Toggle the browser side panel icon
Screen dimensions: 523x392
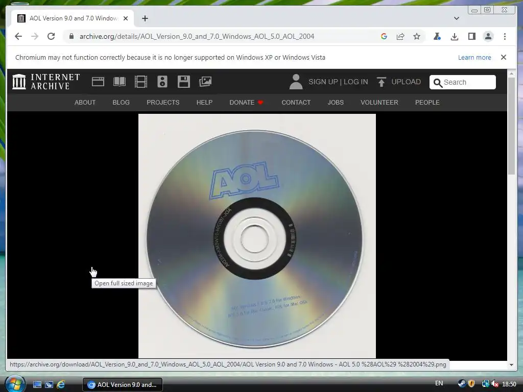click(471, 36)
